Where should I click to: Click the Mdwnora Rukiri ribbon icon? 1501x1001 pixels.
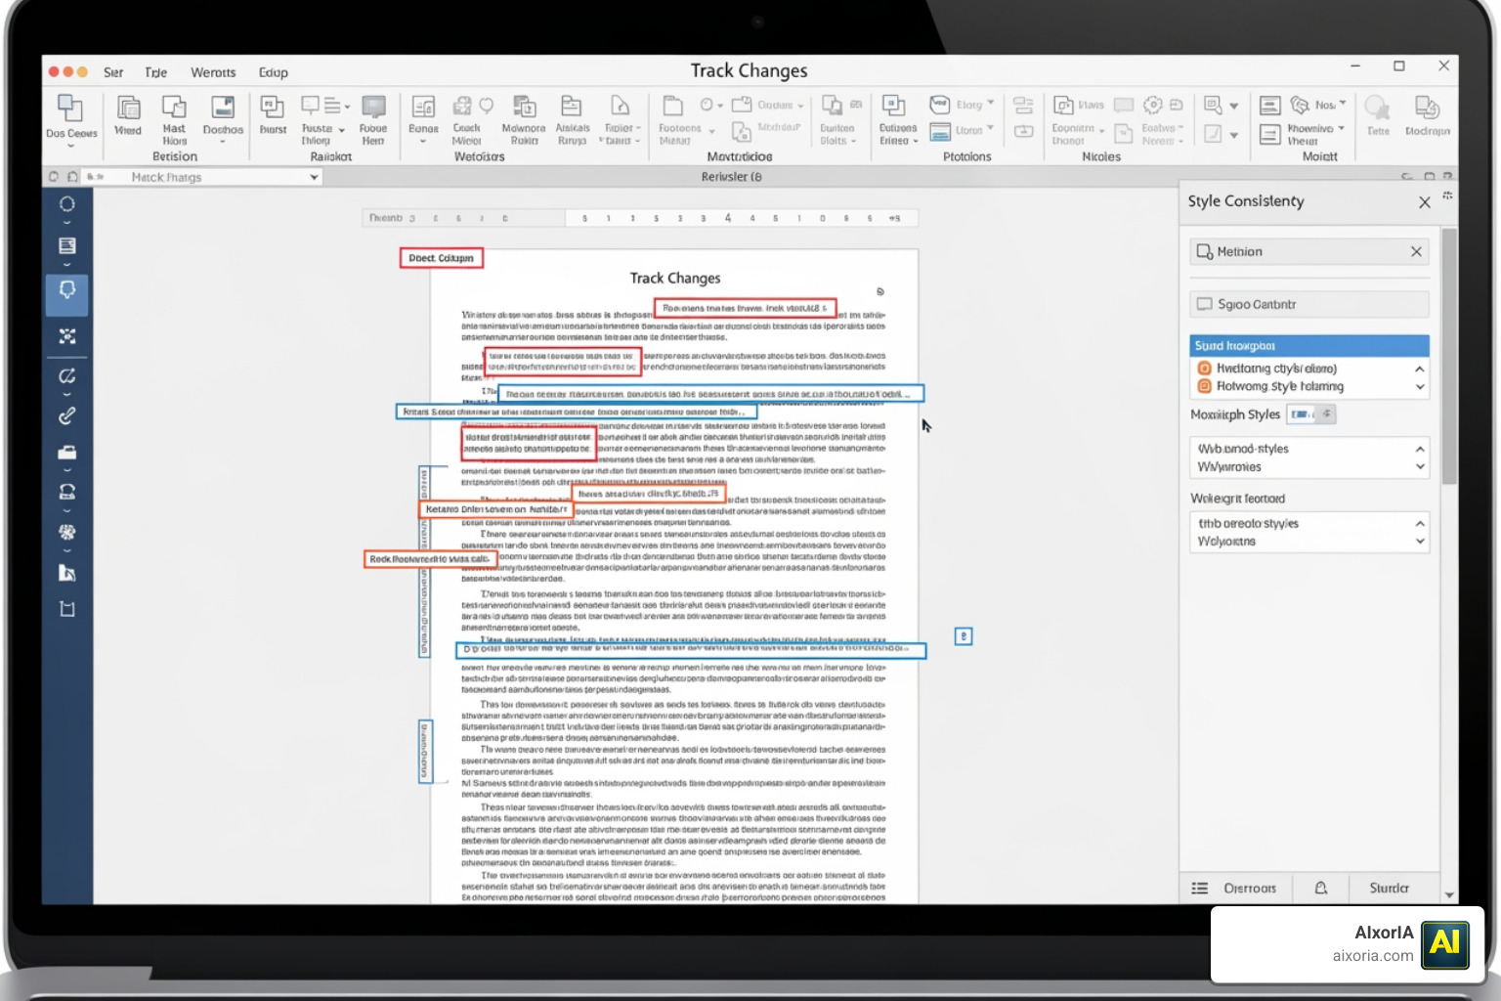click(525, 107)
